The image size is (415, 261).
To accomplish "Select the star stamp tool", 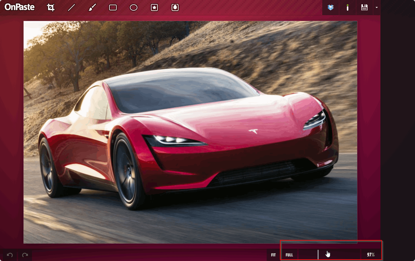I will click(x=154, y=7).
